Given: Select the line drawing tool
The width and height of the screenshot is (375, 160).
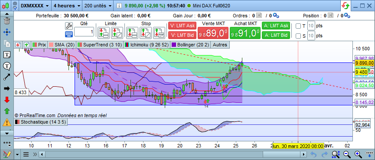Looking at the screenshot, I should [7, 77].
